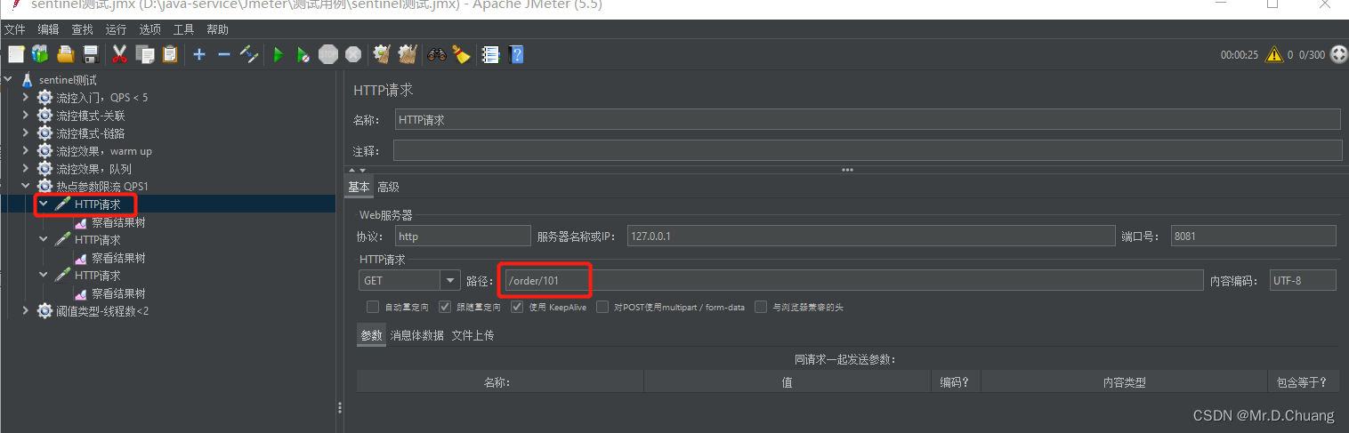The height and width of the screenshot is (433, 1349).
Task: Click the Open file folder icon
Action: coord(65,54)
